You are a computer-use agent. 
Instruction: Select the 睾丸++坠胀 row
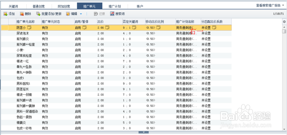coord(116,67)
